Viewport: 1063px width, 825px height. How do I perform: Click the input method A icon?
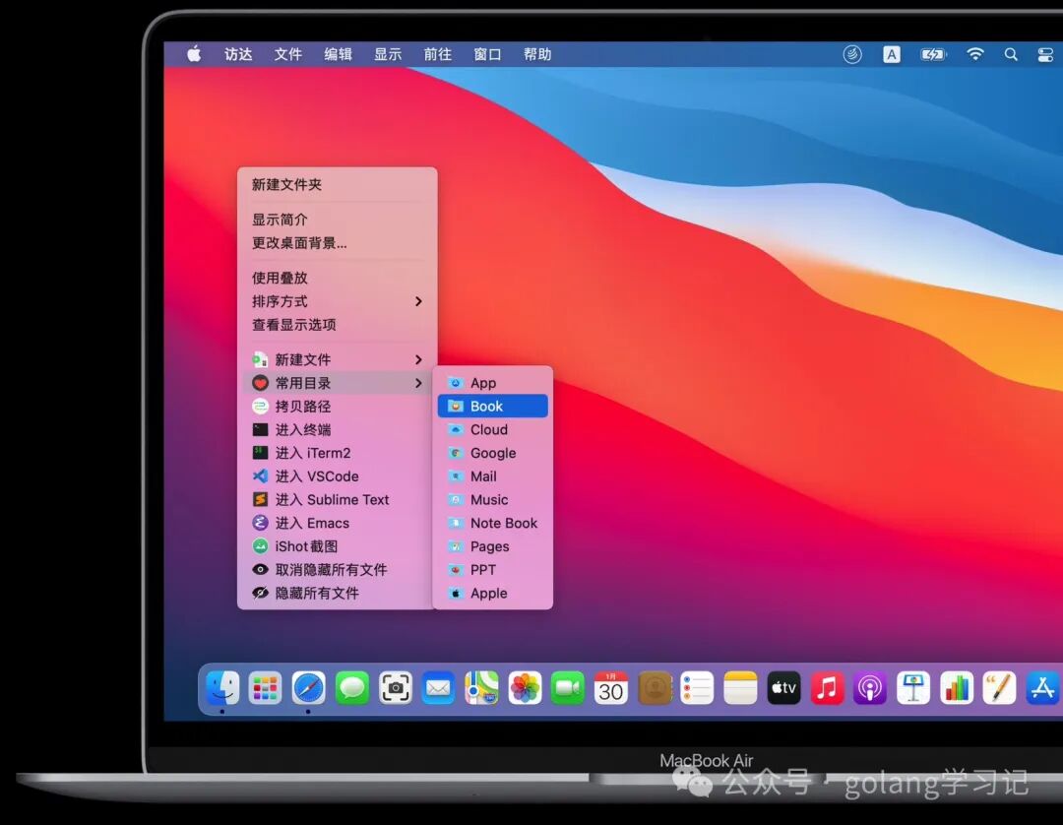coord(892,54)
